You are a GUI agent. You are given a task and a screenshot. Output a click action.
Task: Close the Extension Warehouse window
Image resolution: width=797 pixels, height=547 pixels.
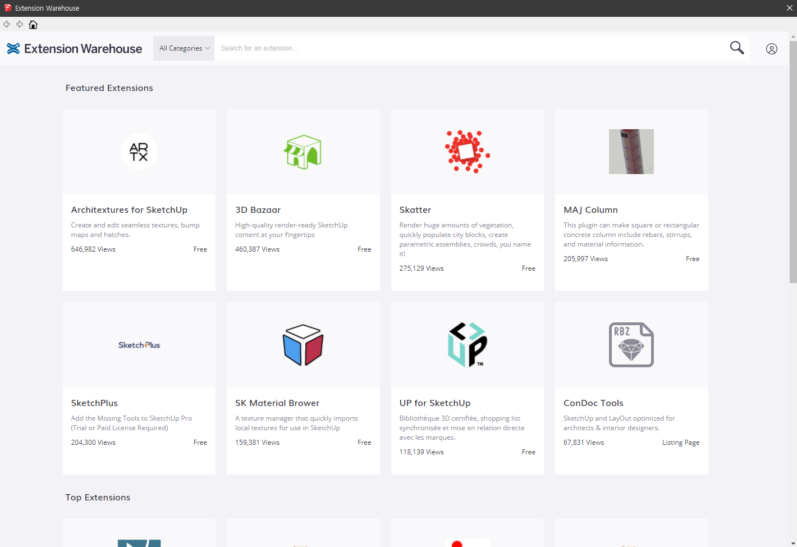(x=789, y=8)
